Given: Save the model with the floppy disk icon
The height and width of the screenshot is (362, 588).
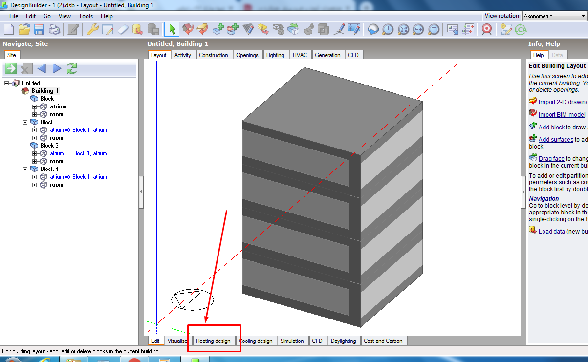Looking at the screenshot, I should pyautogui.click(x=39, y=29).
